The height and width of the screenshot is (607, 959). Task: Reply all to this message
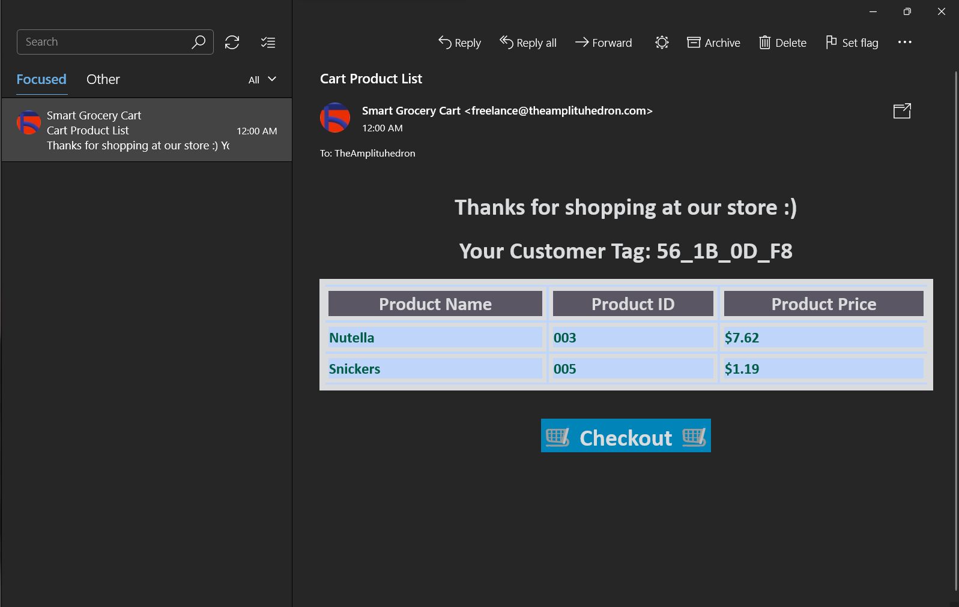coord(528,43)
